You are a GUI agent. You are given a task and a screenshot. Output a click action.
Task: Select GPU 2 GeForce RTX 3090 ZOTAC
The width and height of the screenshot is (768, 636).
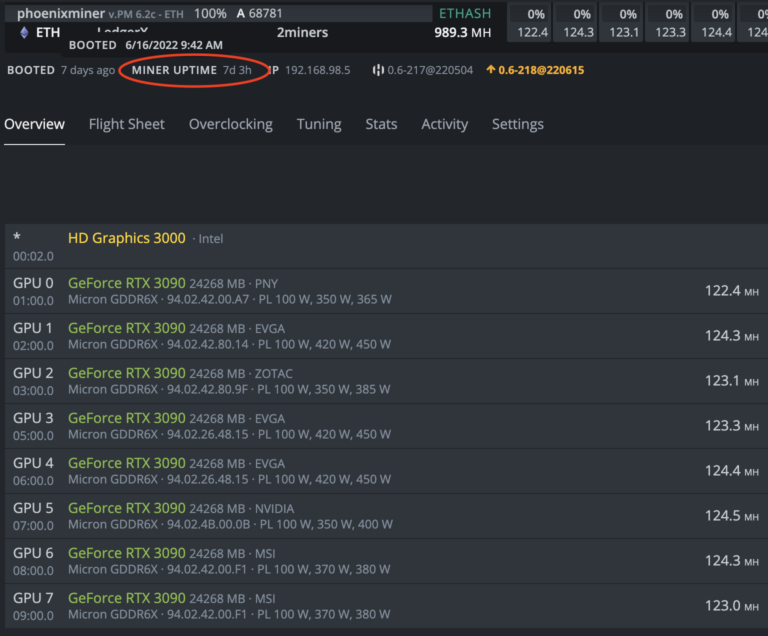click(x=386, y=381)
